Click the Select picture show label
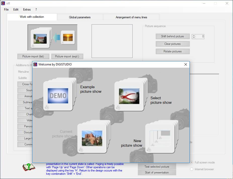This screenshot has width=233, height=179. 161,100
